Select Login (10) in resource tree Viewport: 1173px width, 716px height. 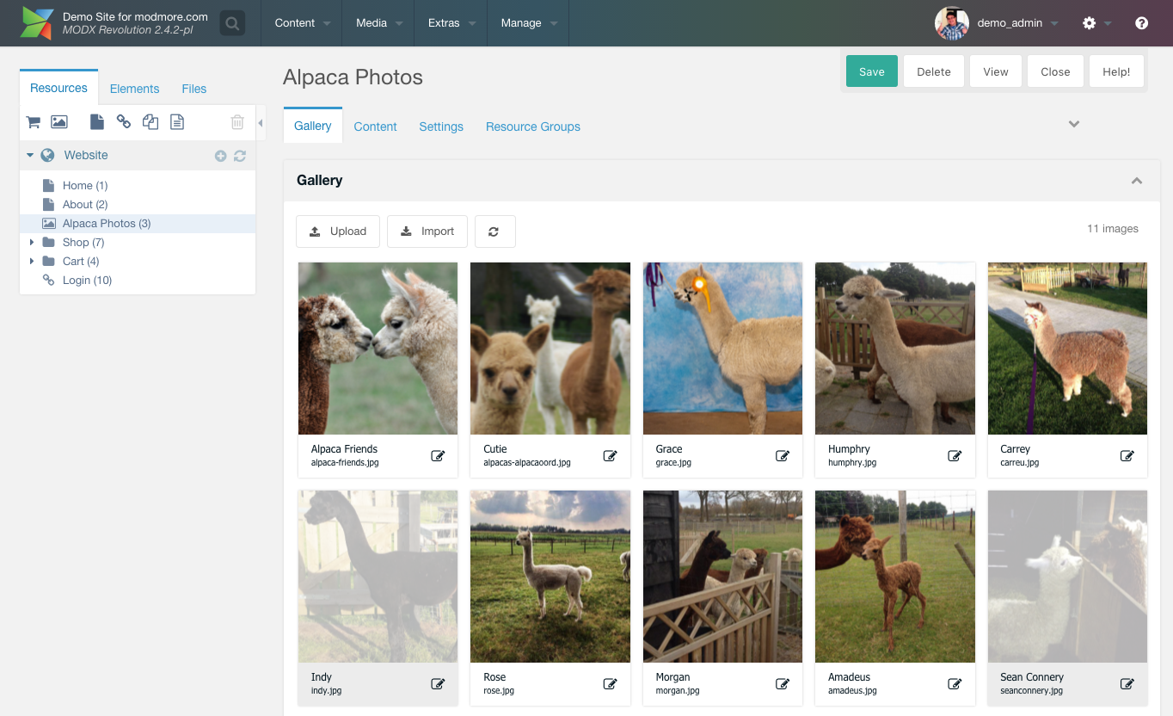[x=87, y=280]
